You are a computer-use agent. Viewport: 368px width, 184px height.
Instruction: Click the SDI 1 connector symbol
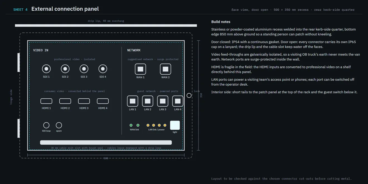coord(46,69)
